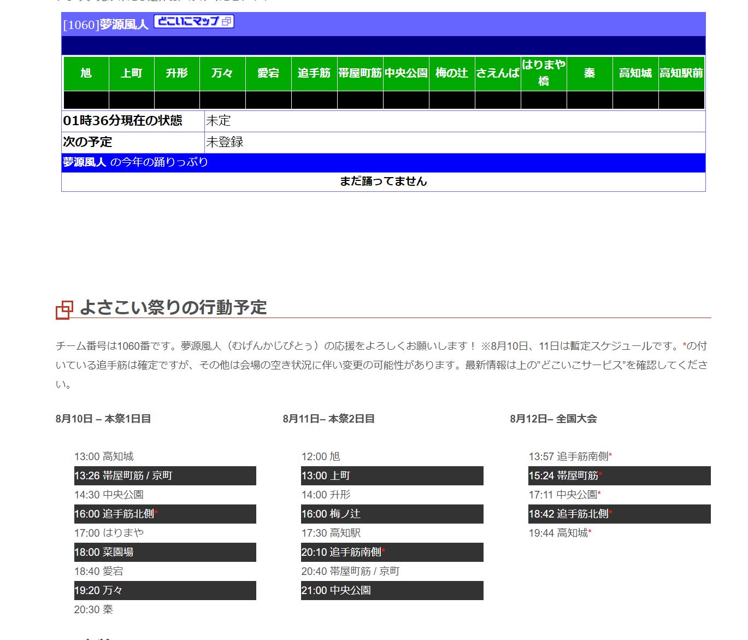
Task: Click the 8月12日– 全国大会 heading
Action: click(553, 419)
